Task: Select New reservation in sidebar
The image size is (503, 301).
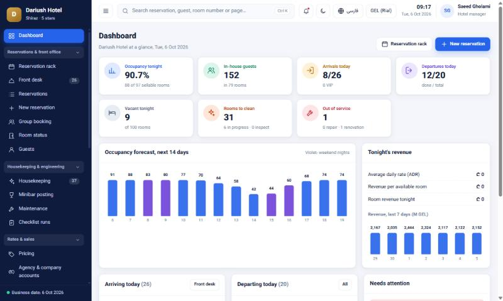Action: coord(44,107)
